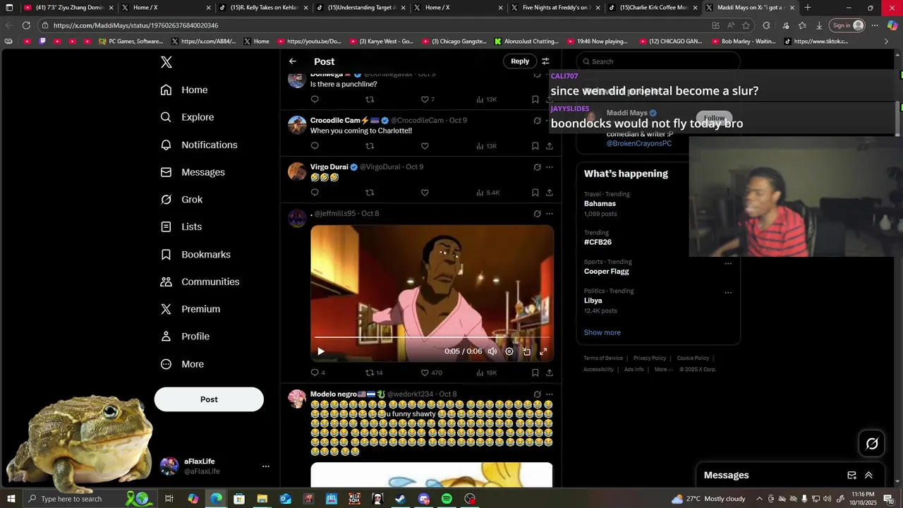
Task: Open Lists in X sidebar
Action: 181,226
